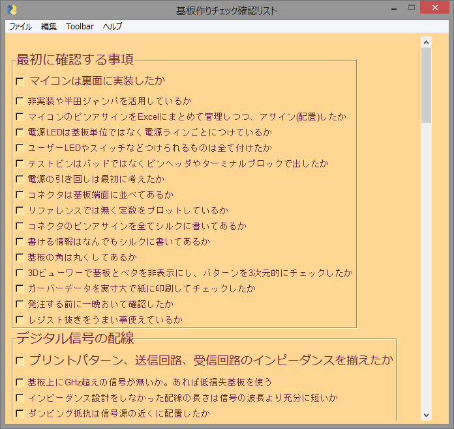
Task: Check マイコンは裏面に実装したか checkbox
Action: tap(20, 81)
